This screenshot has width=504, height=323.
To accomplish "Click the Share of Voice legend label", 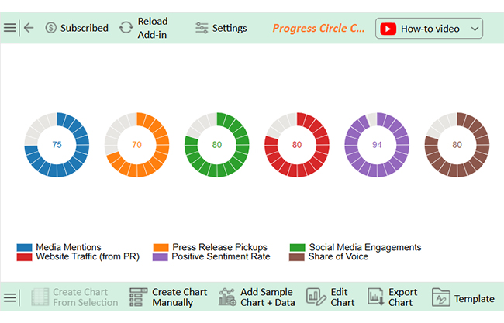I will pos(338,256).
